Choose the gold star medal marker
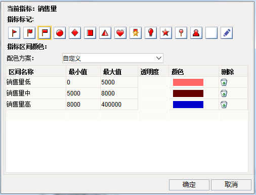The width and height of the screenshot is (256, 195). 136,33
